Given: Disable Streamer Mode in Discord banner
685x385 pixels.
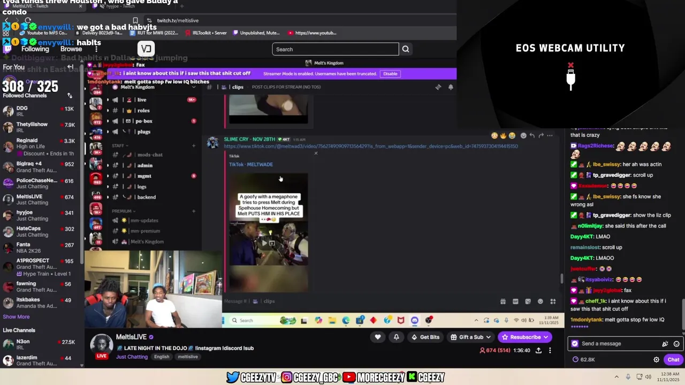Looking at the screenshot, I should click(x=390, y=74).
